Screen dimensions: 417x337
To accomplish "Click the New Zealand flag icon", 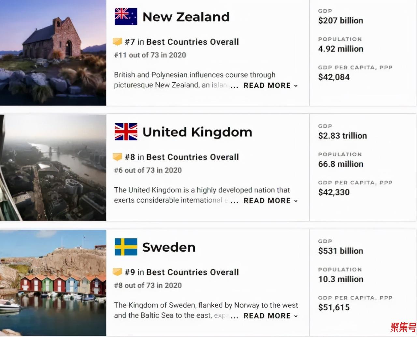I will click(x=126, y=17).
